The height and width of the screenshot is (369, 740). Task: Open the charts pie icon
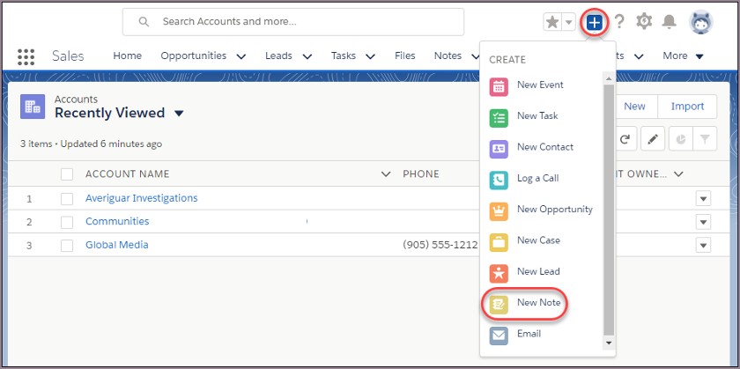680,139
